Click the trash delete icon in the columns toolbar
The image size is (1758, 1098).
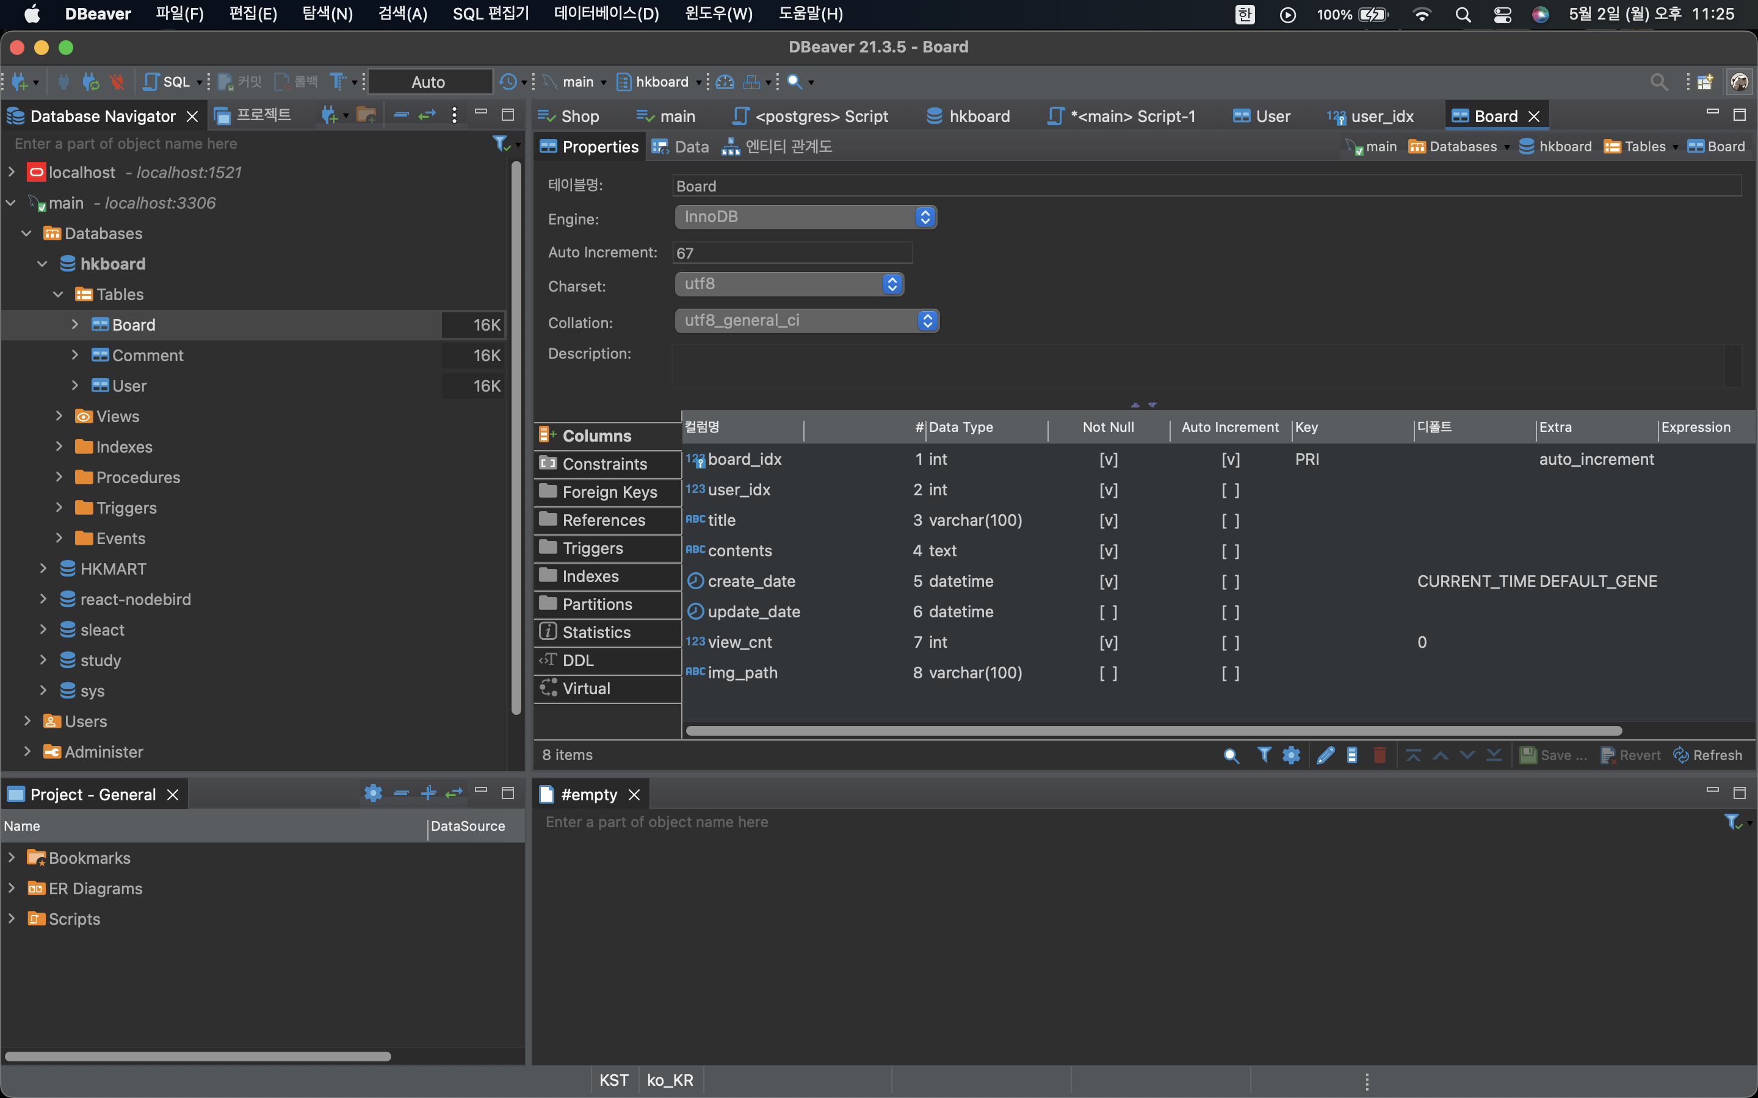1380,755
